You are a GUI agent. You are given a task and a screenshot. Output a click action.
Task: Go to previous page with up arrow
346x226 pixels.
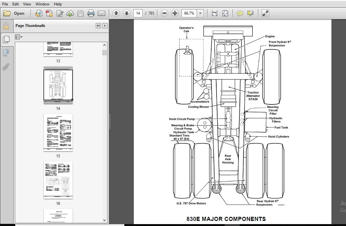[x=116, y=13]
